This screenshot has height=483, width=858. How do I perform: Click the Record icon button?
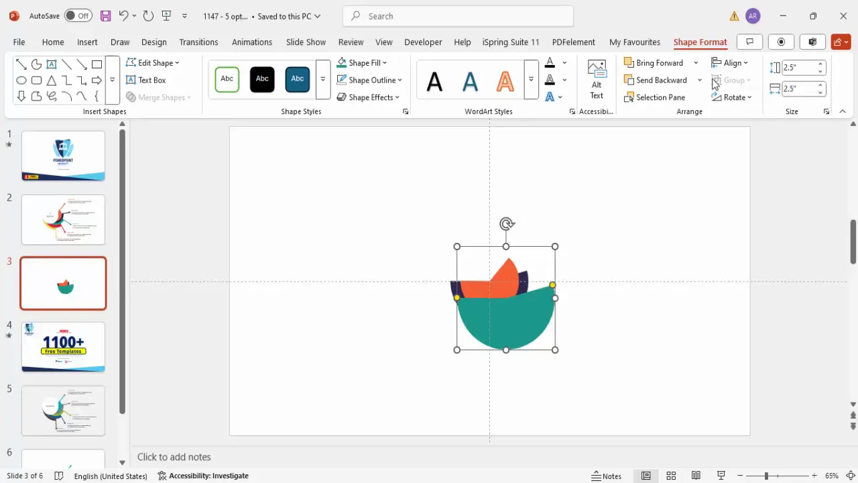coord(781,42)
